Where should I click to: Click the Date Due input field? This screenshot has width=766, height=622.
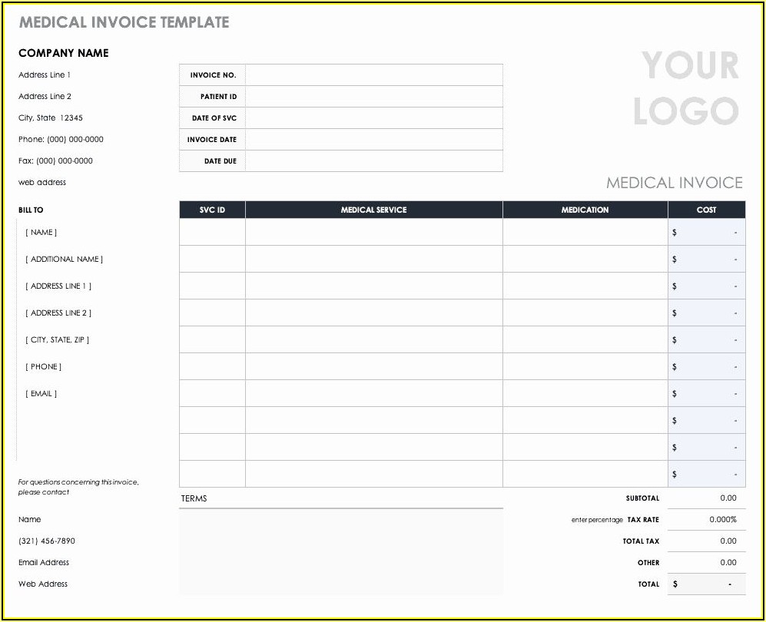click(373, 161)
